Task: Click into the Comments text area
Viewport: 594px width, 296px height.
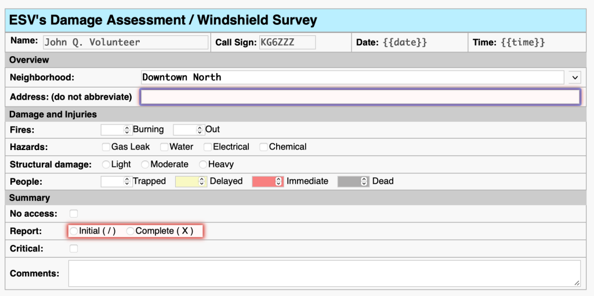Action: (324, 273)
